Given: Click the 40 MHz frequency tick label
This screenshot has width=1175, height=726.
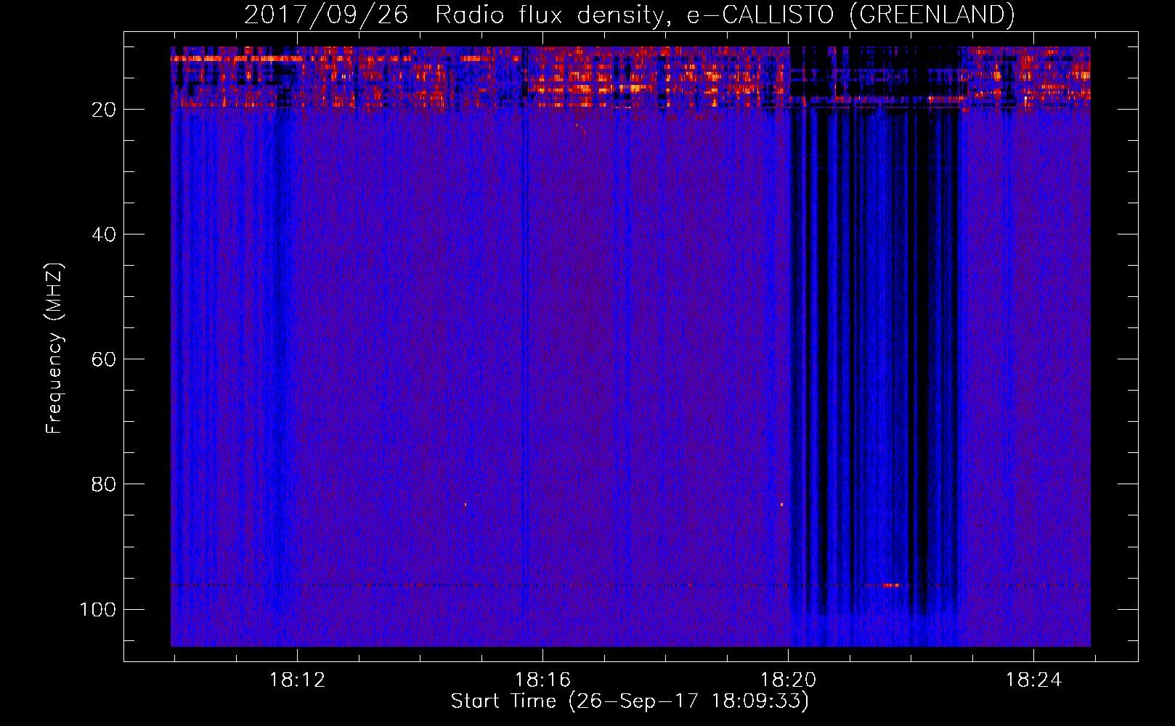Looking at the screenshot, I should pos(104,234).
